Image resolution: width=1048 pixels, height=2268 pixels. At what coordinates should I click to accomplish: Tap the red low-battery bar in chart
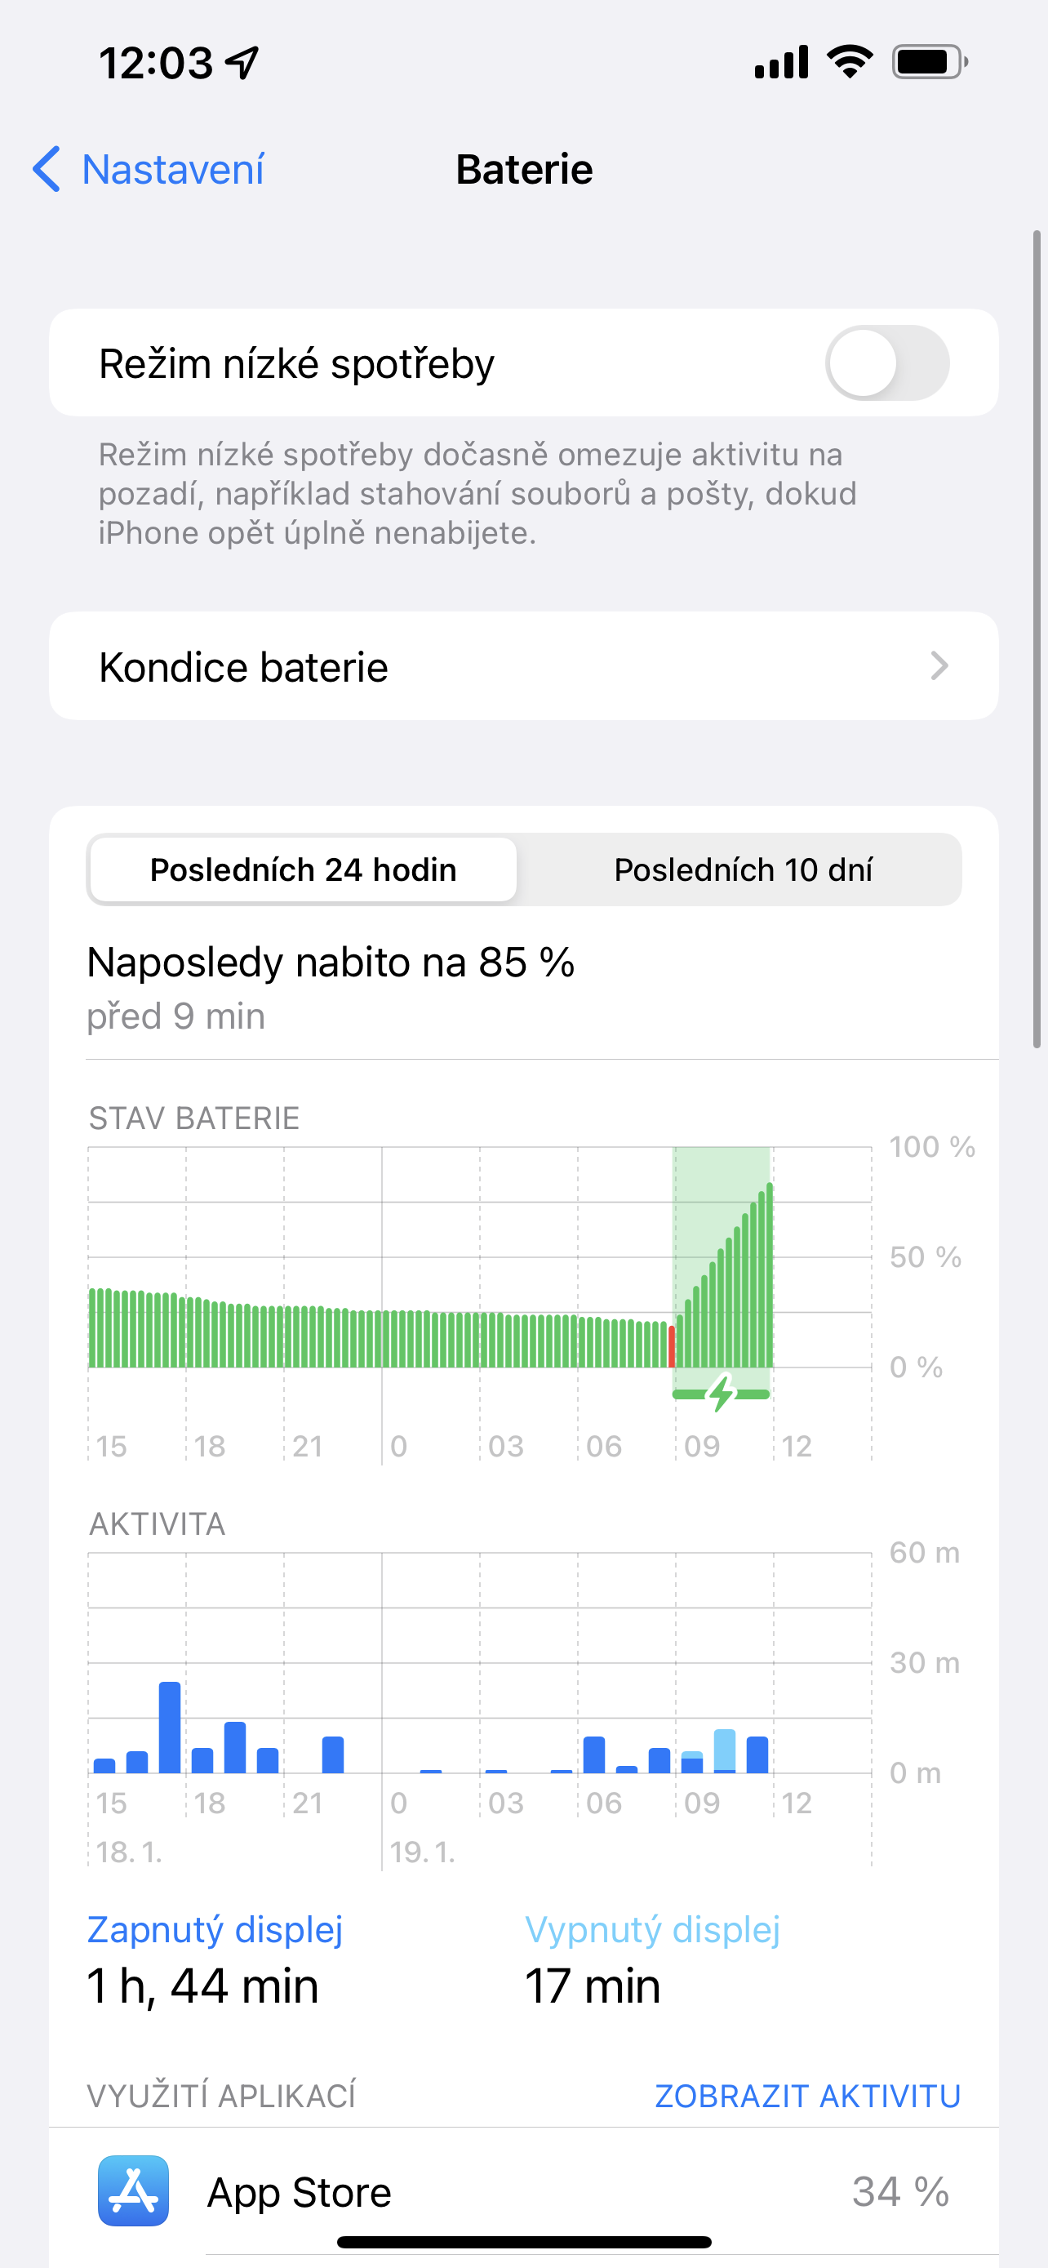click(673, 1346)
